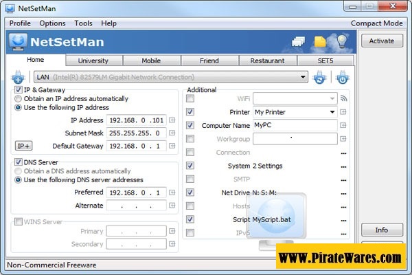The image size is (412, 275).
Task: Open the Options menu
Action: (x=52, y=23)
